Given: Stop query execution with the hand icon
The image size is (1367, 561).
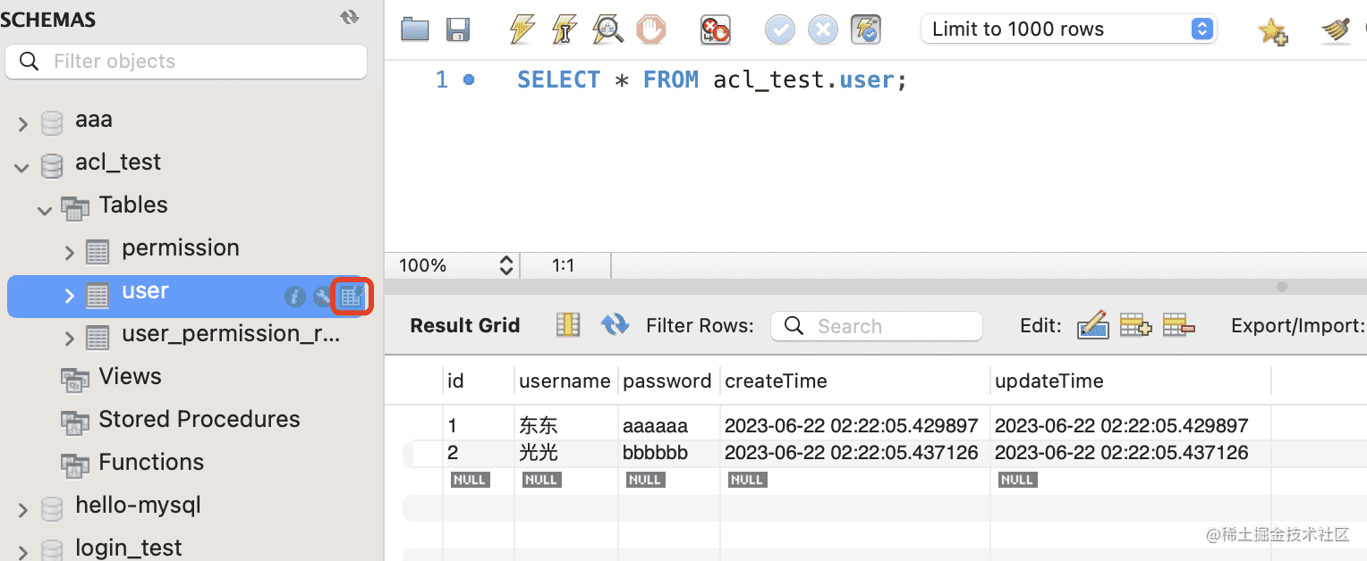Looking at the screenshot, I should pyautogui.click(x=651, y=29).
